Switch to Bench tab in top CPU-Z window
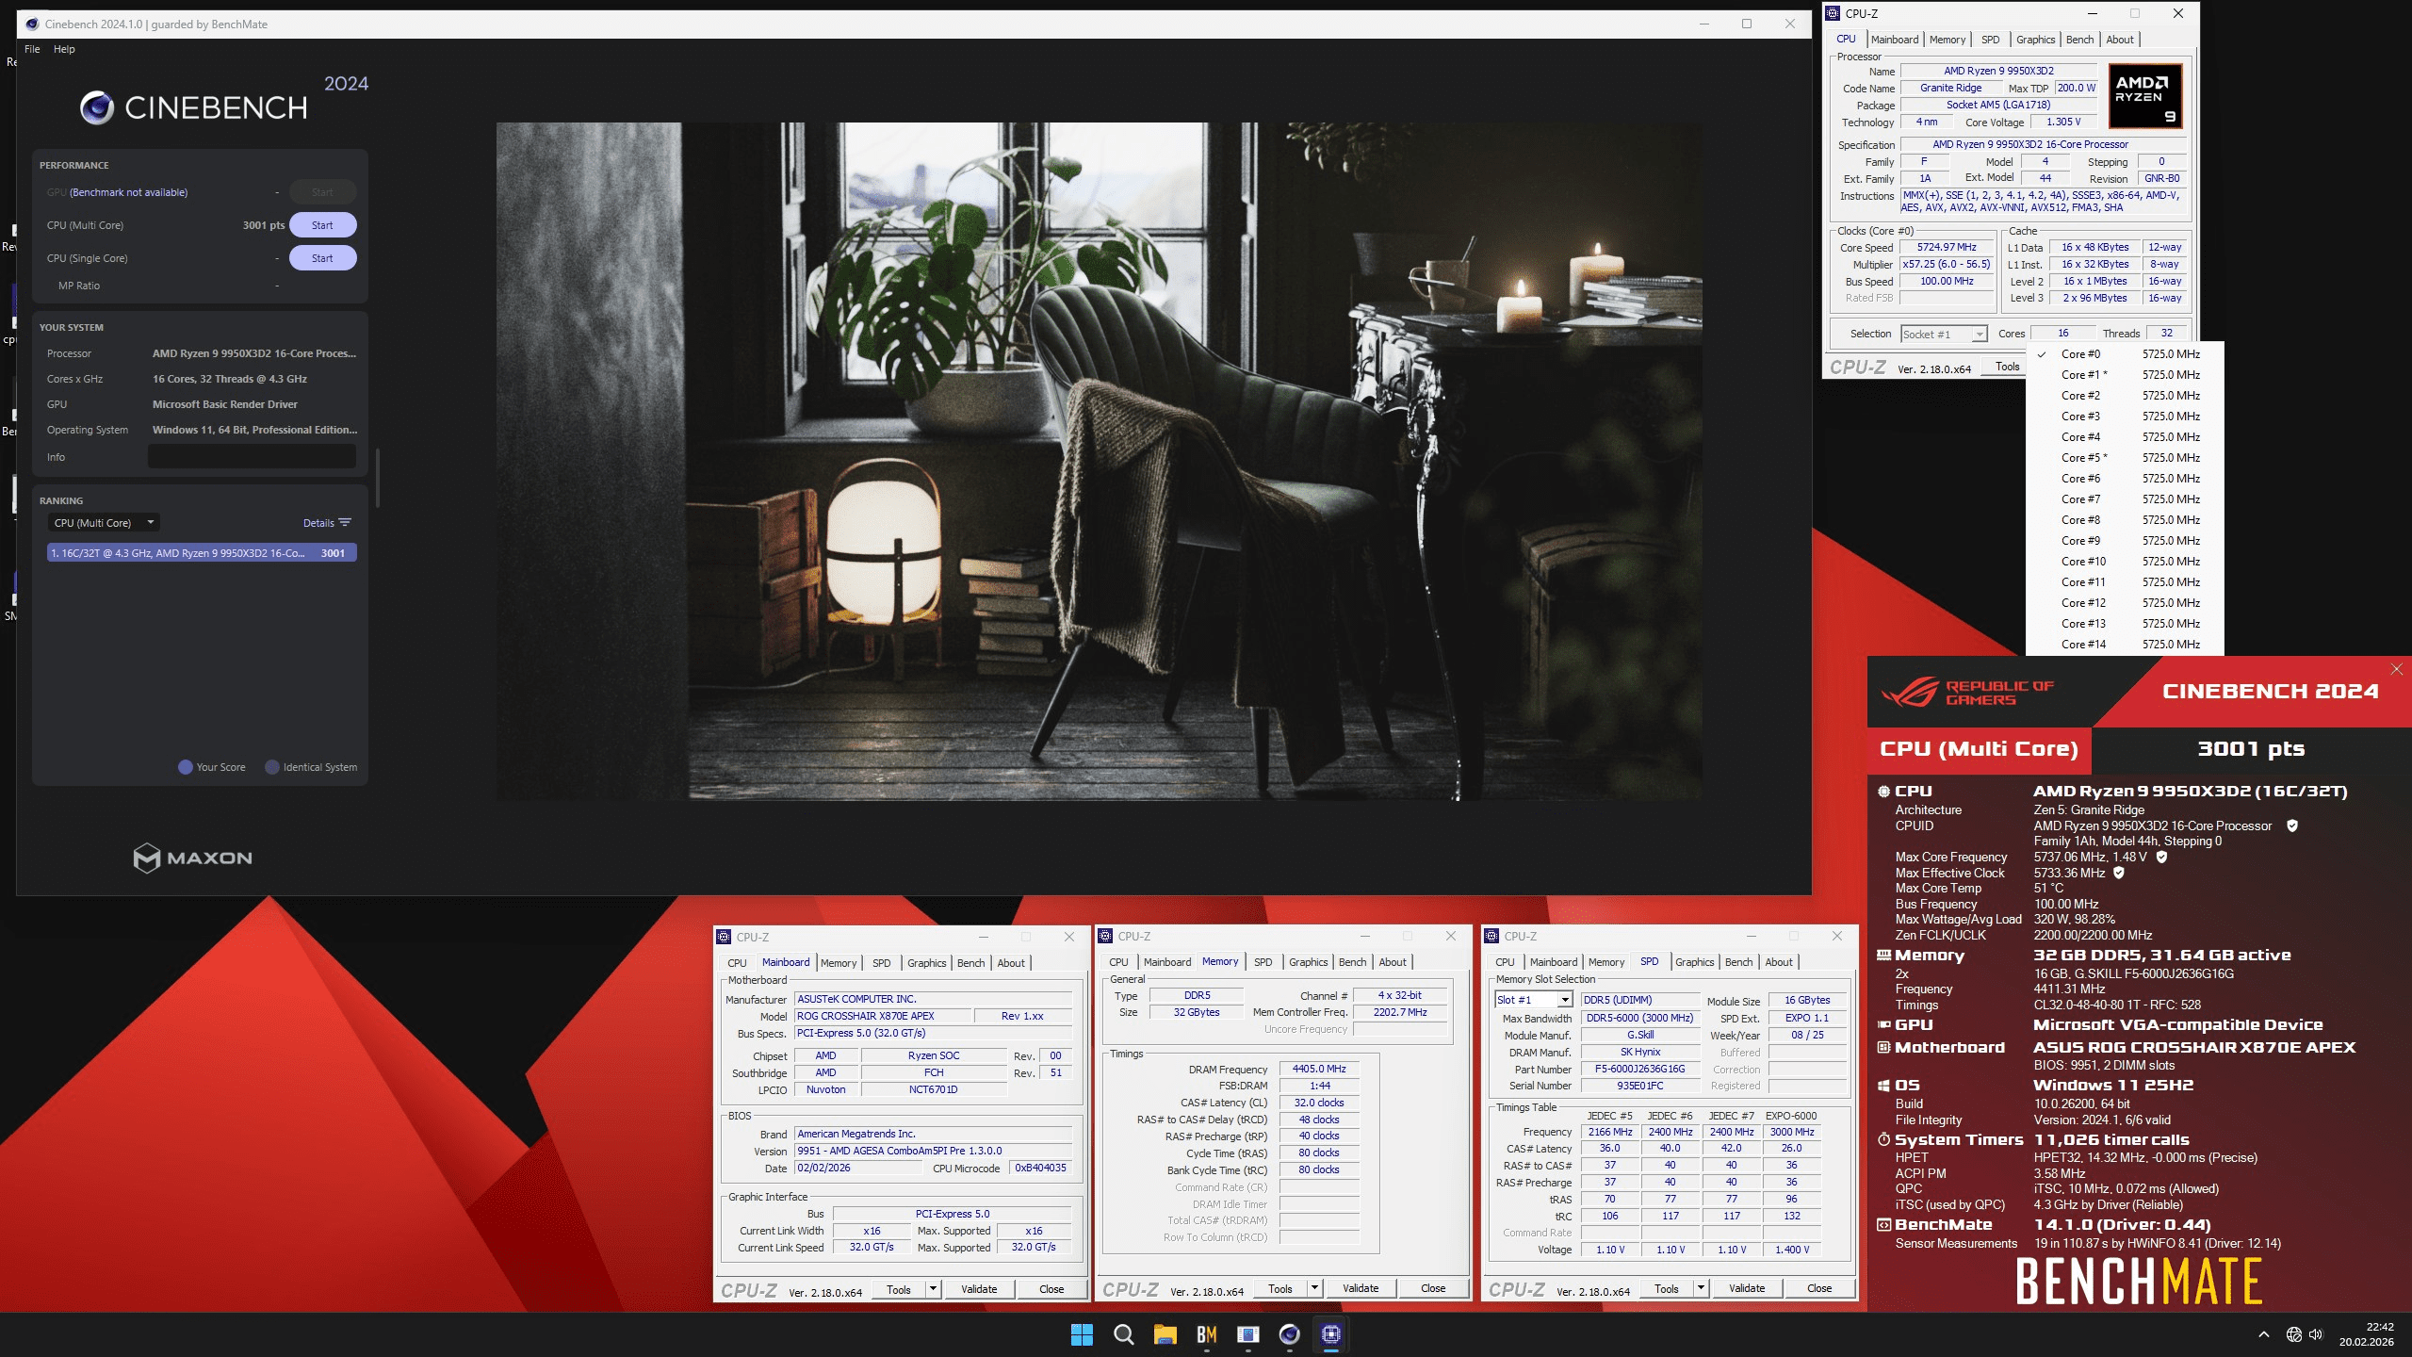The image size is (2412, 1357). point(2079,40)
